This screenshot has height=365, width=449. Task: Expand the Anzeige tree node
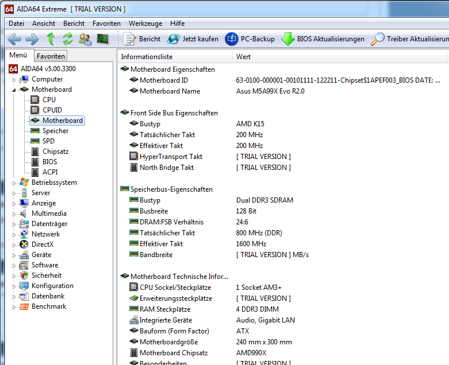tap(14, 204)
